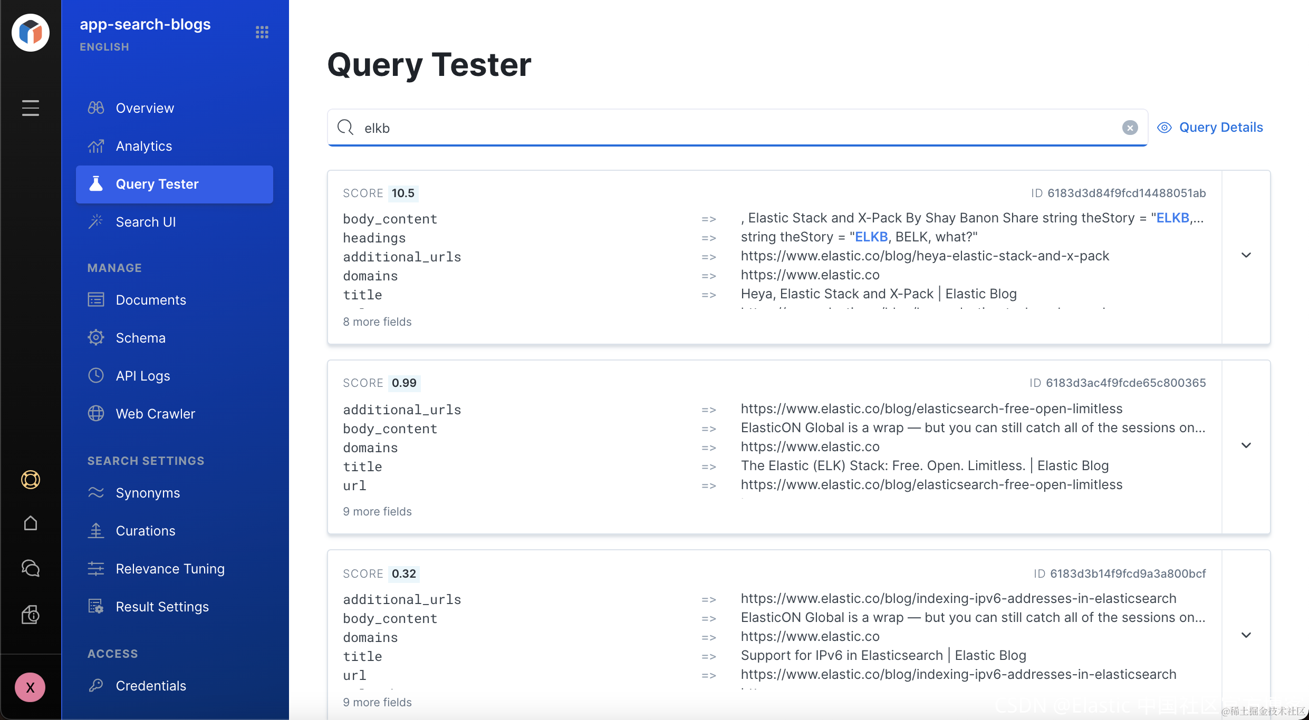Viewport: 1309px width, 720px height.
Task: Click the lifebuoy help icon
Action: coord(31,480)
